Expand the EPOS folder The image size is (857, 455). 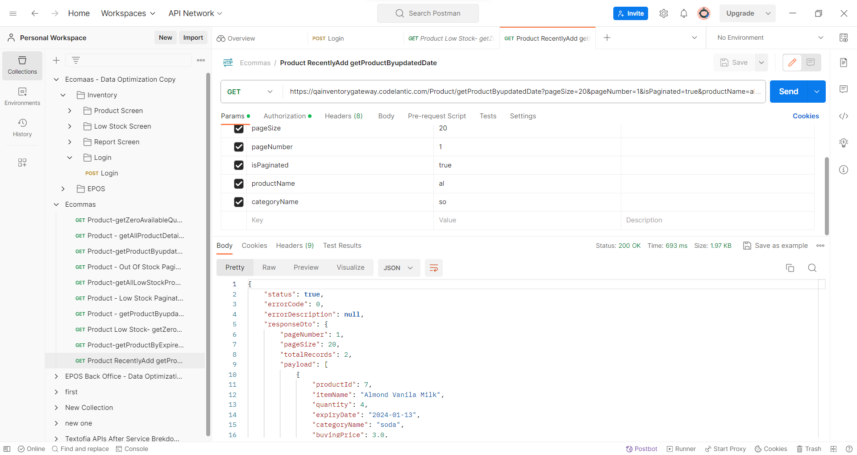pos(63,189)
